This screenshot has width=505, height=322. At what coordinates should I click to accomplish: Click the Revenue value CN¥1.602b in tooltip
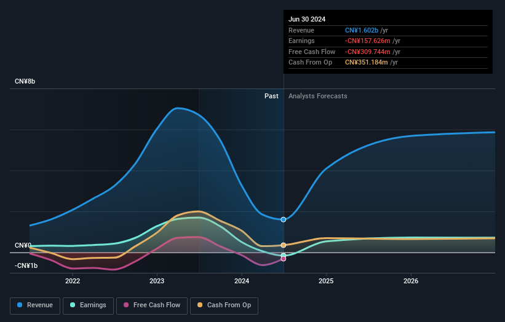(x=362, y=30)
